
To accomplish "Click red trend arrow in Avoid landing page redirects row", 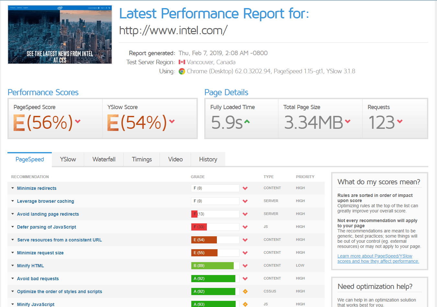I will tap(245, 214).
